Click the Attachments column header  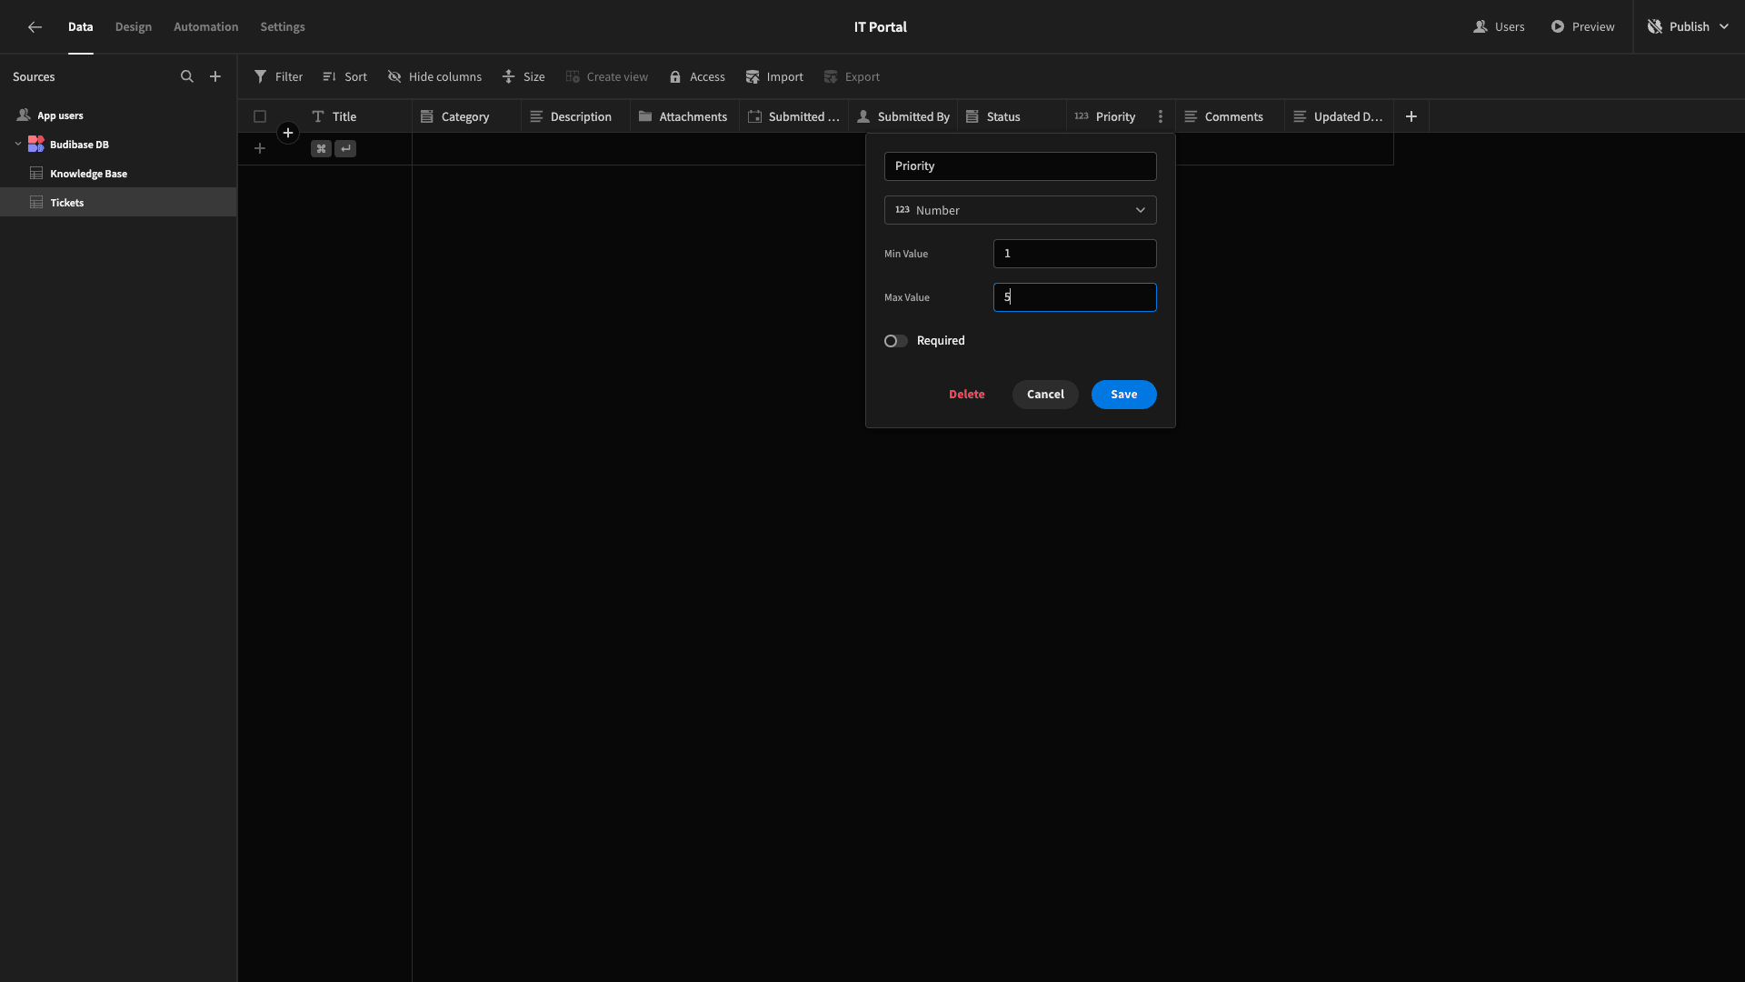tap(684, 116)
